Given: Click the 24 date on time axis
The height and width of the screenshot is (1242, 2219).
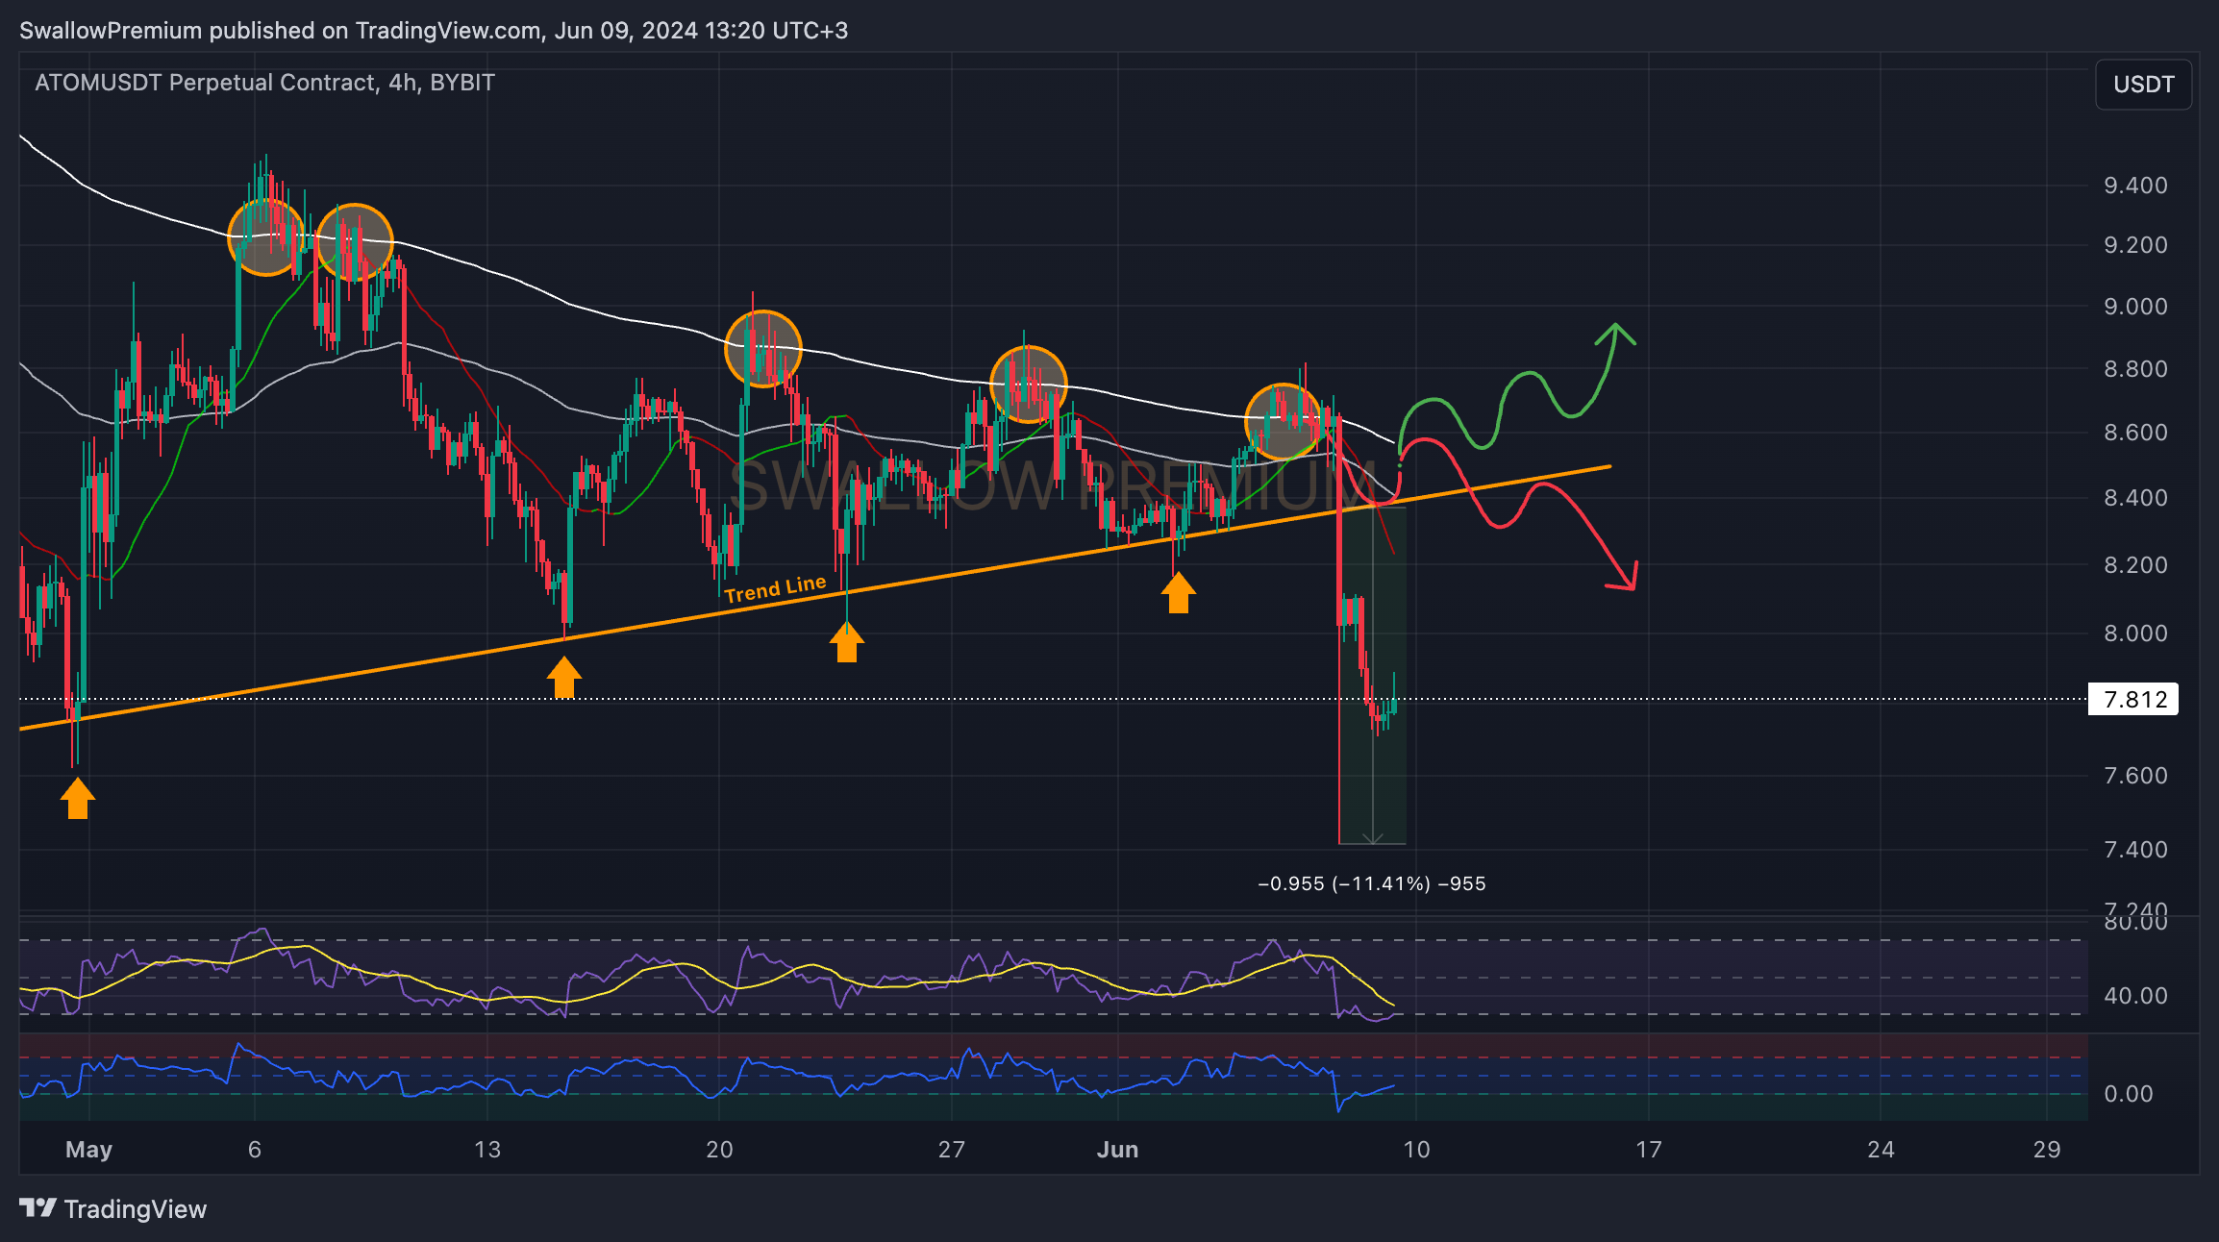Looking at the screenshot, I should click(x=1881, y=1150).
